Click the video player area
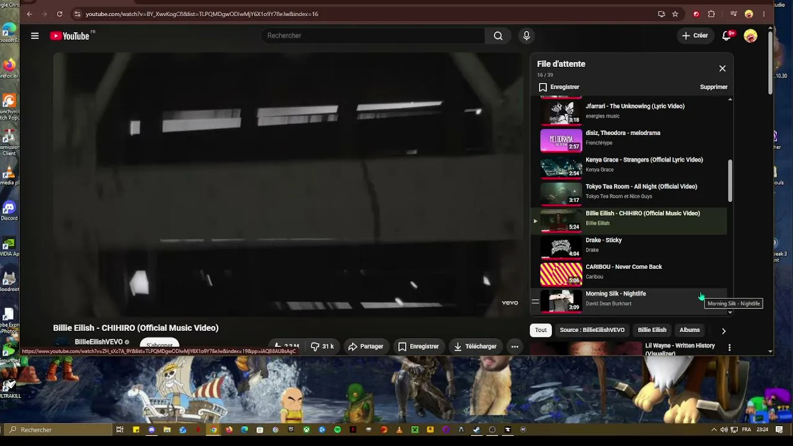The image size is (793, 446). [x=288, y=185]
